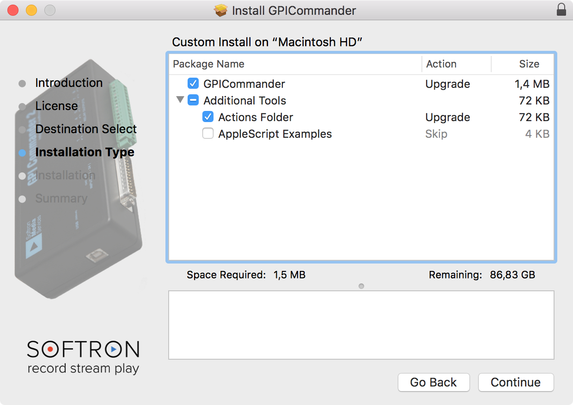
Task: Click the Continue button
Action: 516,382
